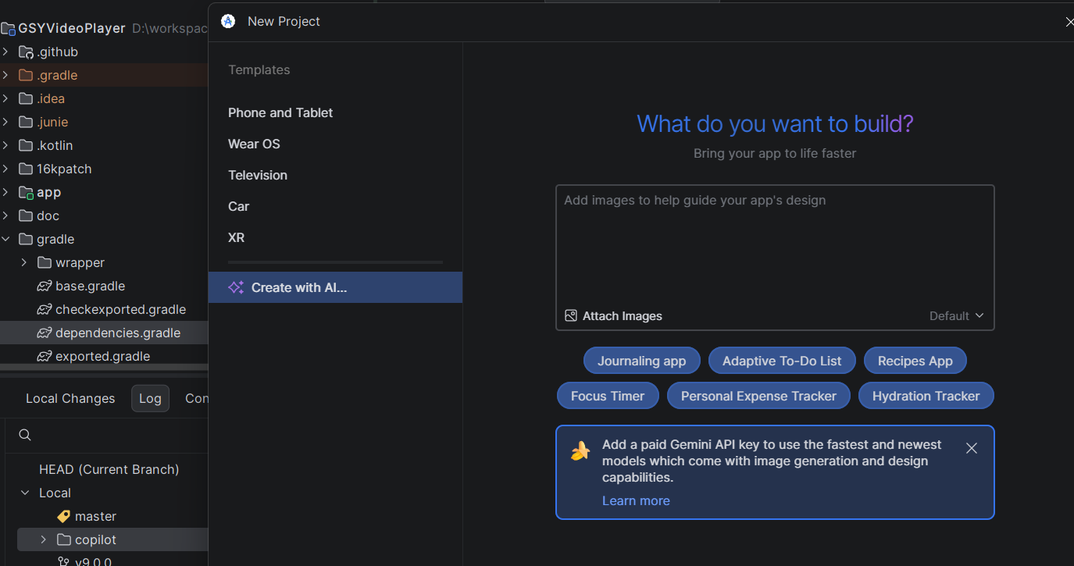
Task: Click the Templates heading text
Action: click(259, 69)
